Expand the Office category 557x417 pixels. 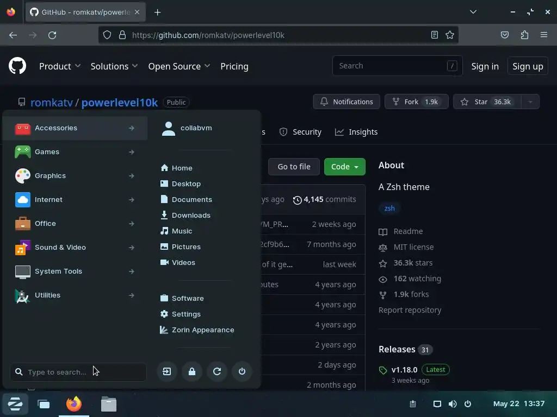click(x=75, y=224)
